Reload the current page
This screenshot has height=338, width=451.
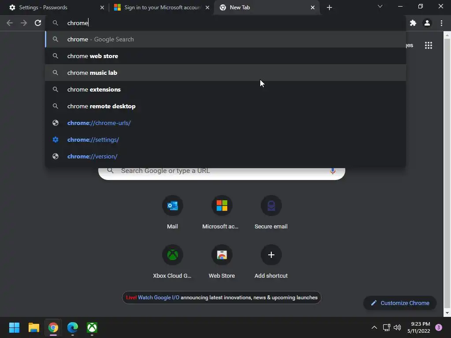point(38,23)
